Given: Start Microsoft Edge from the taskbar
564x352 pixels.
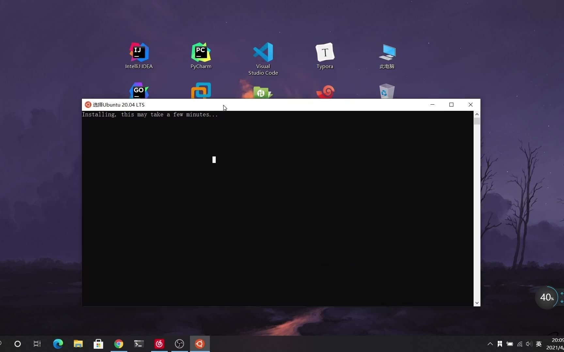Looking at the screenshot, I should point(58,344).
